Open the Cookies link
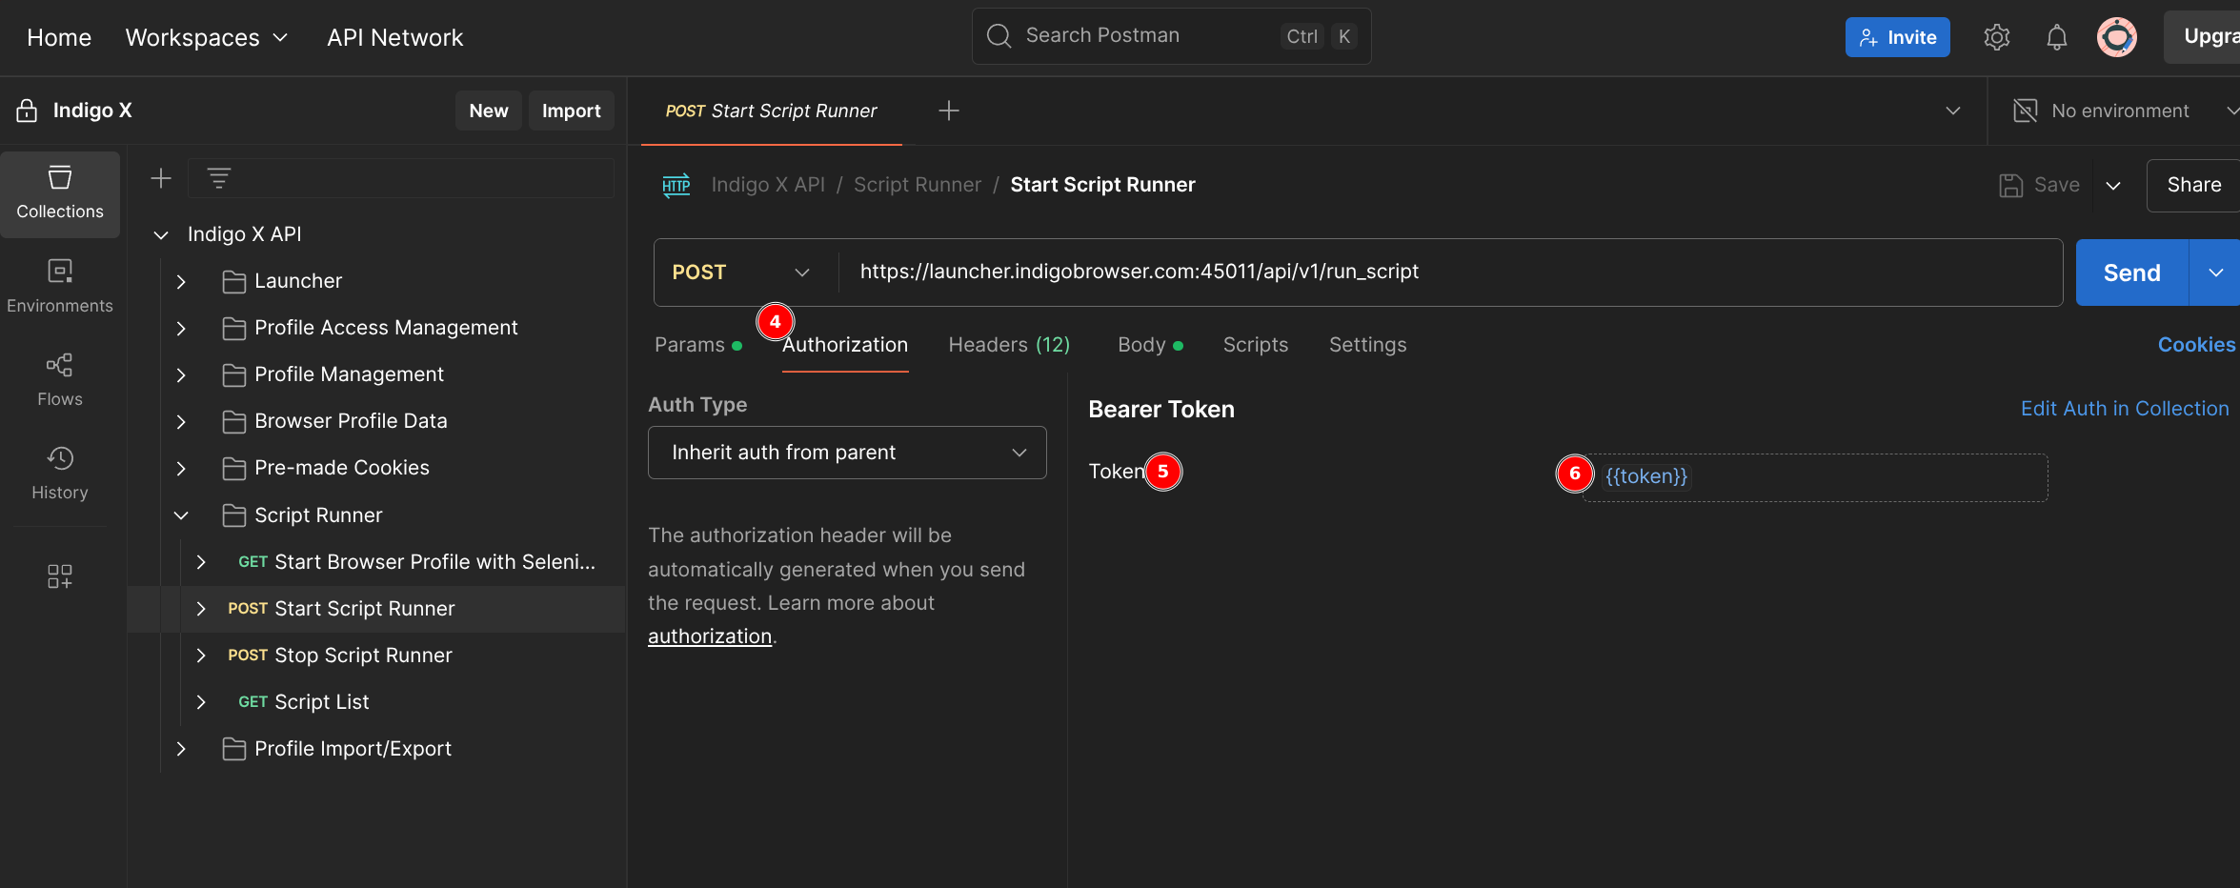The height and width of the screenshot is (888, 2240). click(2196, 345)
